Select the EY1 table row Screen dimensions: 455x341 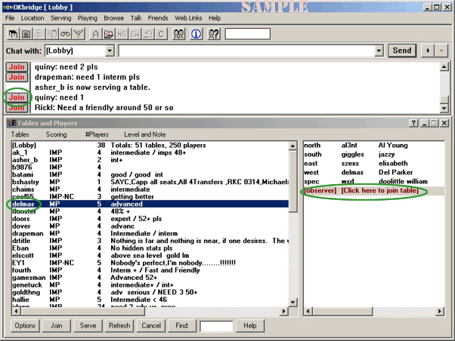150,263
